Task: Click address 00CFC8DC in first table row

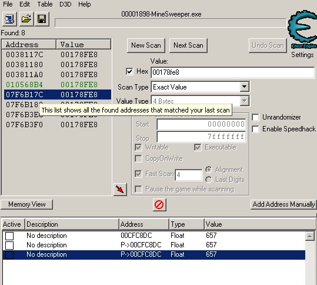Action: click(136, 236)
